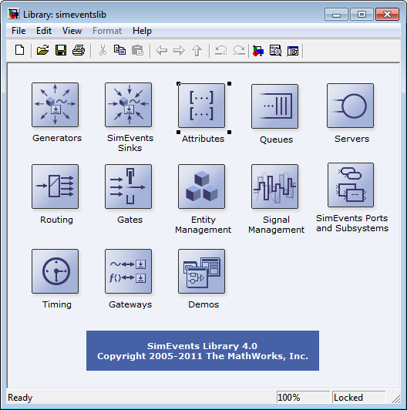Click the Ready status text
The width and height of the screenshot is (407, 410).
20,398
